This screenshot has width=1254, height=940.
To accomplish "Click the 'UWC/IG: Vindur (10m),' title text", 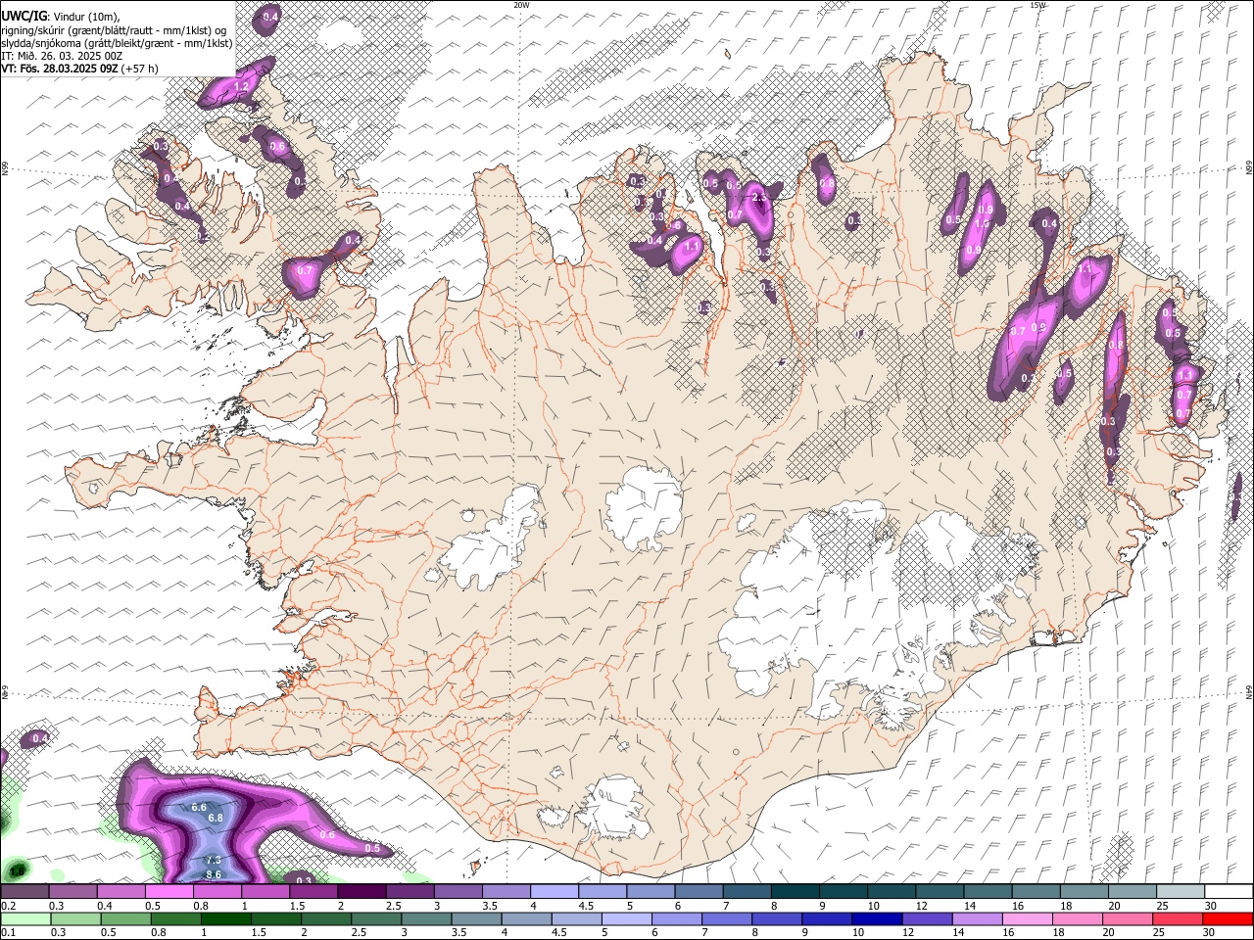I will coord(60,17).
